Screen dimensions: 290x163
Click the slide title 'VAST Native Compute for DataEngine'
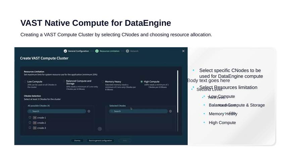(x=96, y=23)
